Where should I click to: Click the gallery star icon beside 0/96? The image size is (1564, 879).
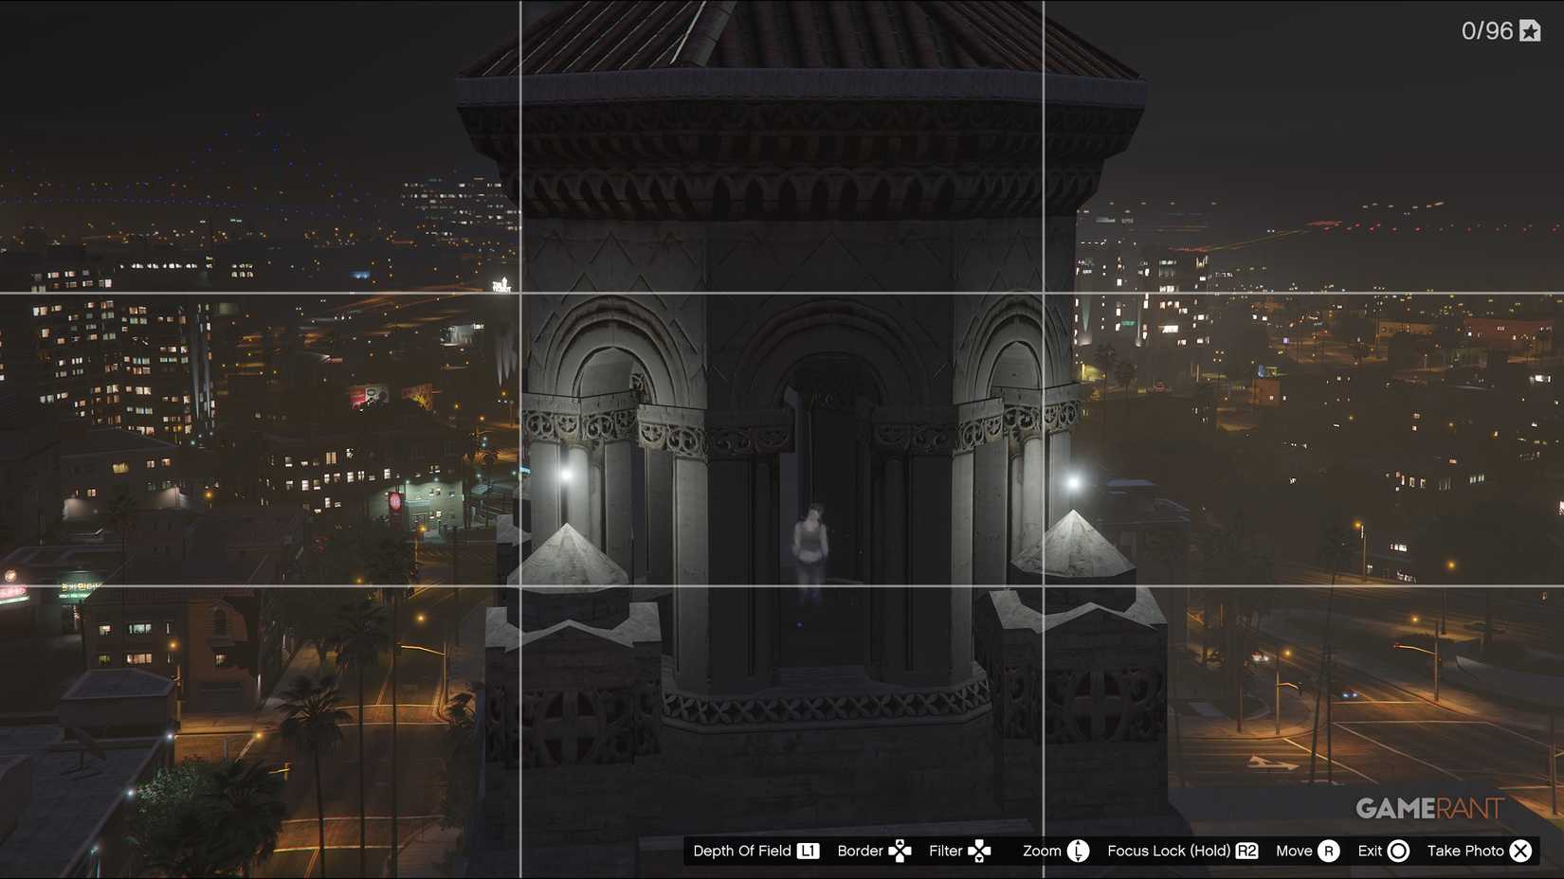pos(1530,31)
